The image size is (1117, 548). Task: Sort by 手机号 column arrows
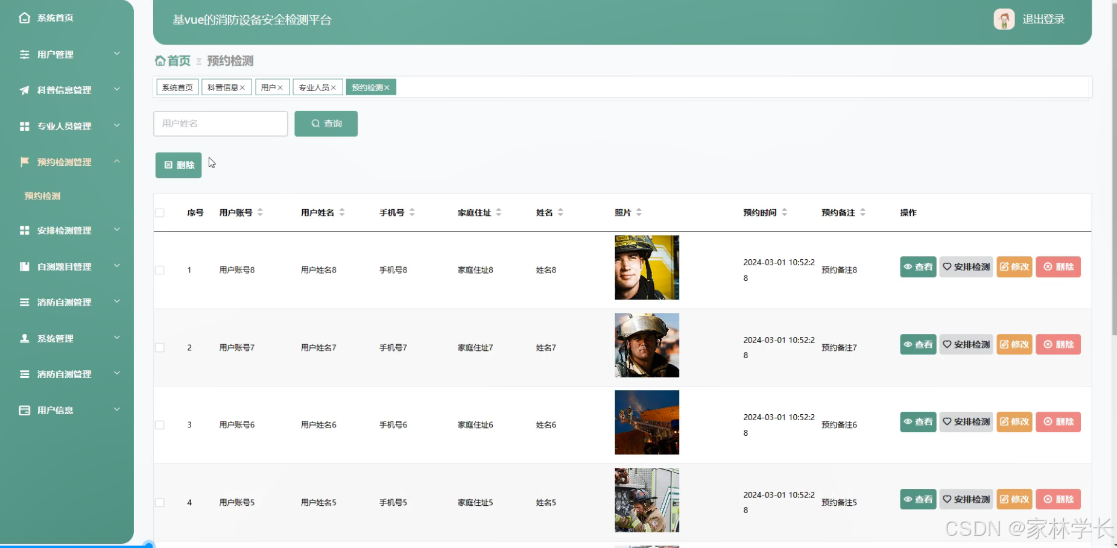tap(412, 212)
